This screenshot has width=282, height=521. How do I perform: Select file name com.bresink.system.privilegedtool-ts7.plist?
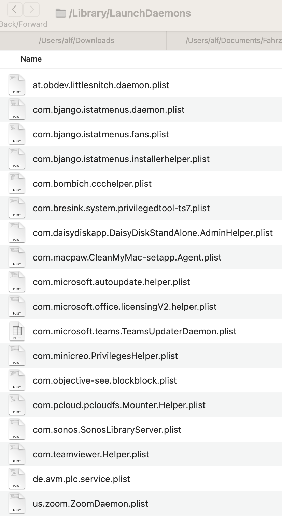pos(121,208)
